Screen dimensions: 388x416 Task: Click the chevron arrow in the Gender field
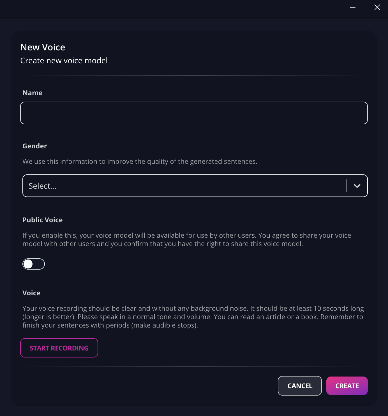357,186
